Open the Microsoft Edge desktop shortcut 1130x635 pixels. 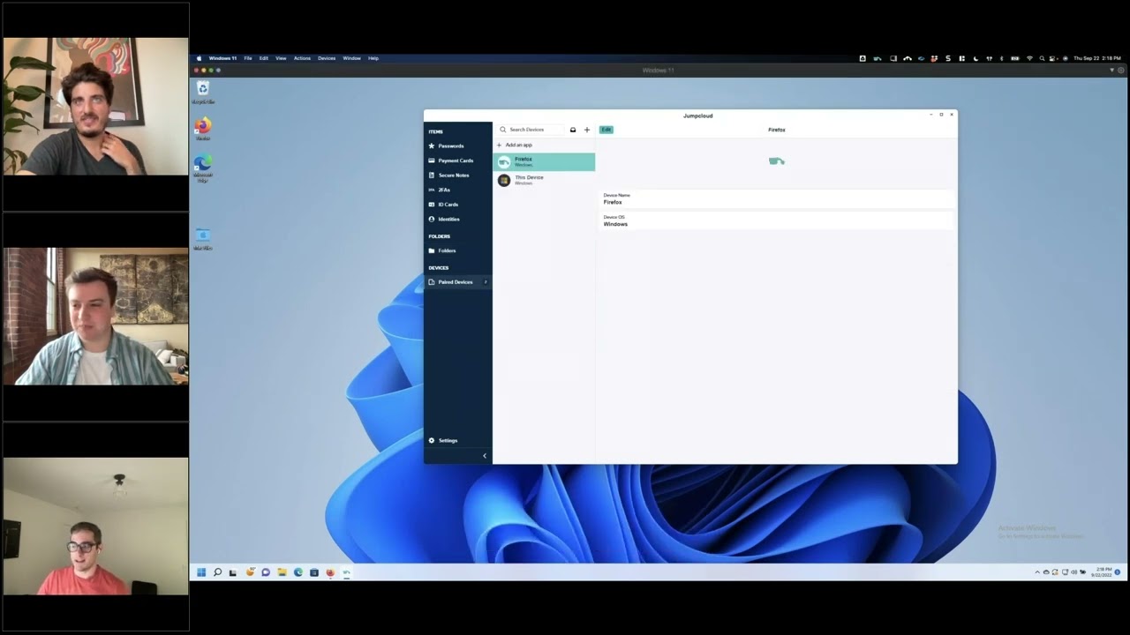203,168
